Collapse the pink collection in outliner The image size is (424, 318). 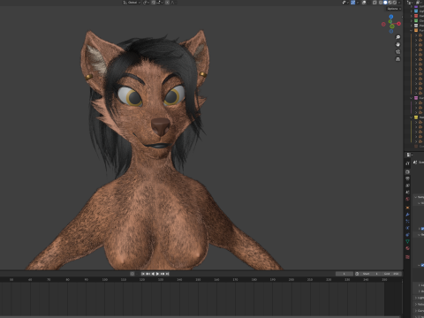(412, 98)
